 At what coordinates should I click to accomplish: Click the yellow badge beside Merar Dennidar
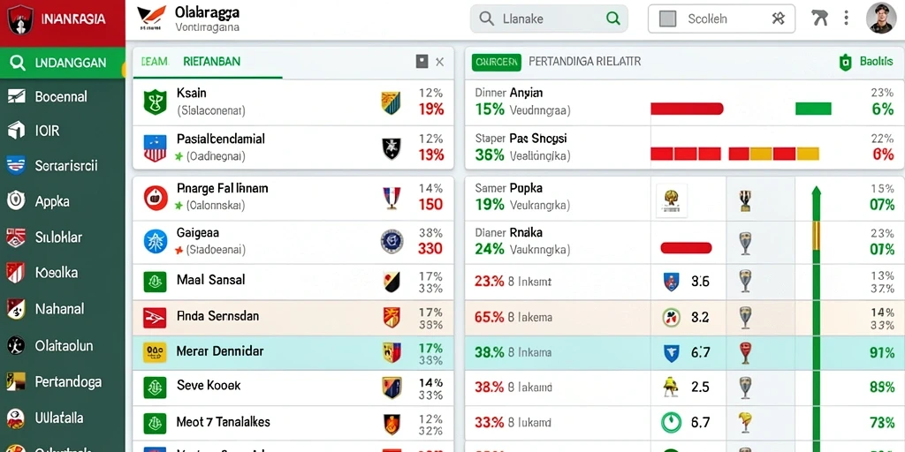155,351
